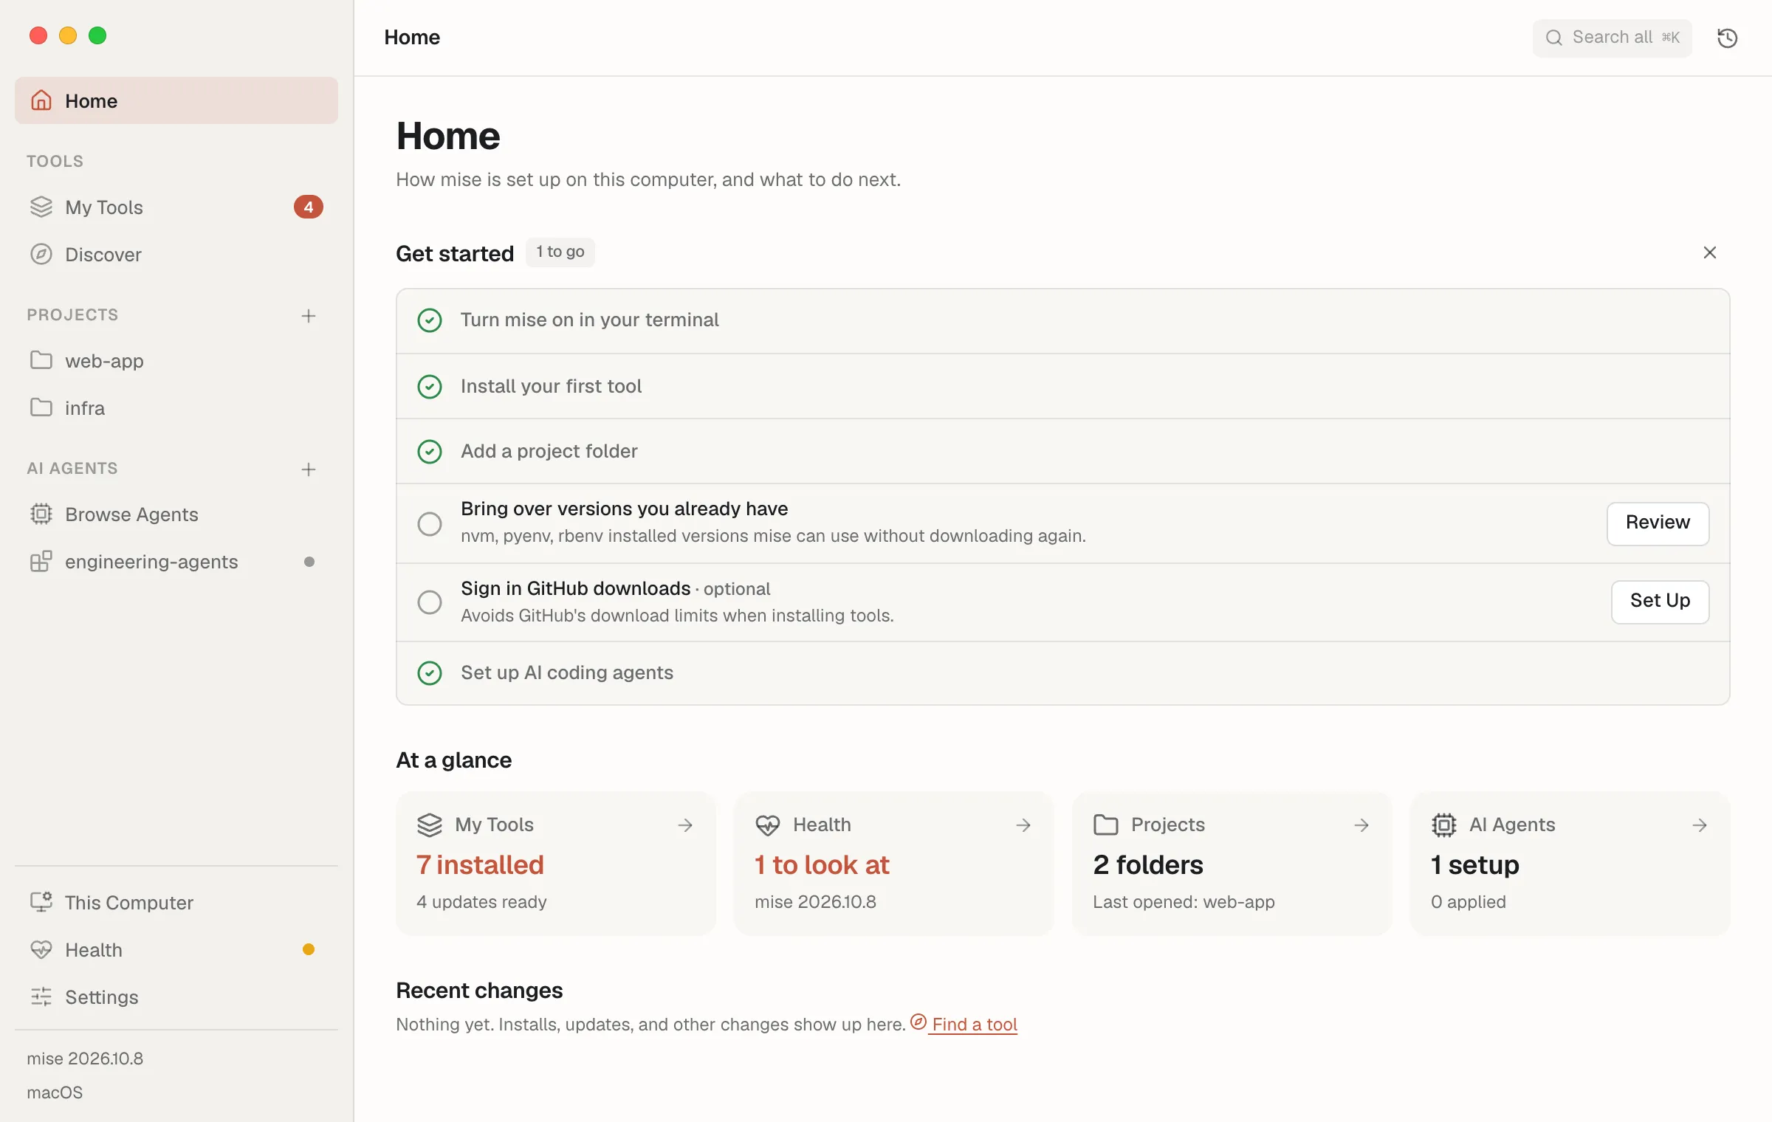Open engineering-agents in the sidebar
This screenshot has height=1122, width=1772.
[x=176, y=561]
